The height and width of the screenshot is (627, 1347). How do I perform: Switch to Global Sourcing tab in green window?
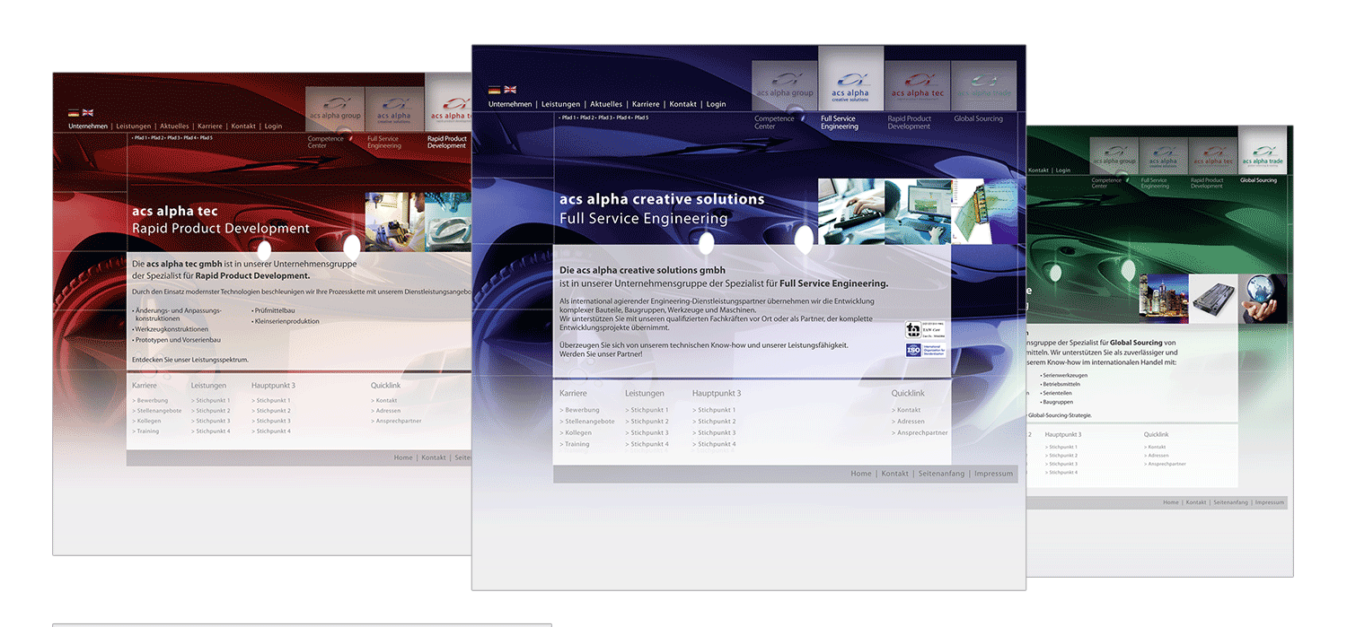pyautogui.click(x=1259, y=180)
